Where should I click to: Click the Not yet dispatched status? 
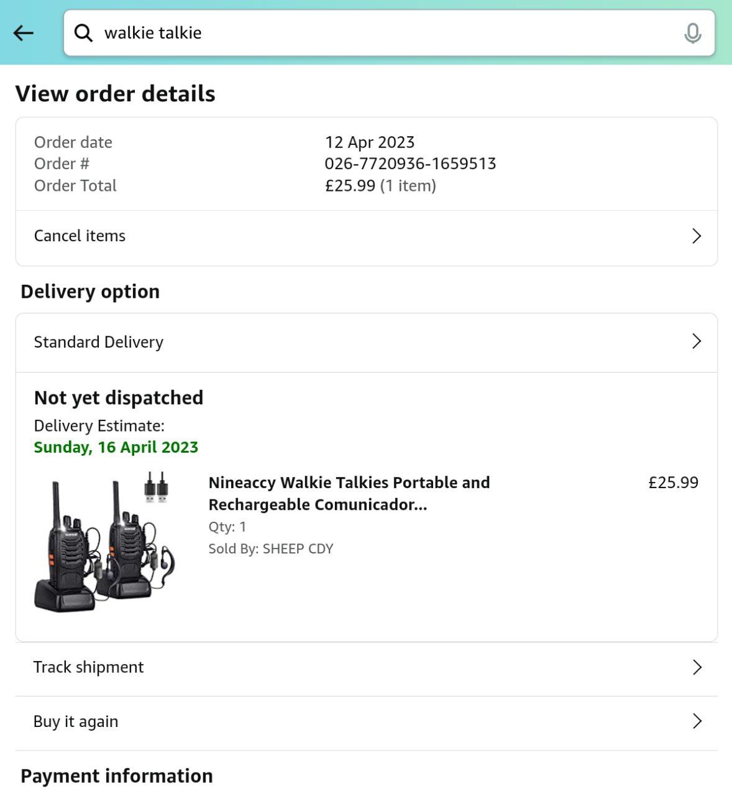coord(119,397)
